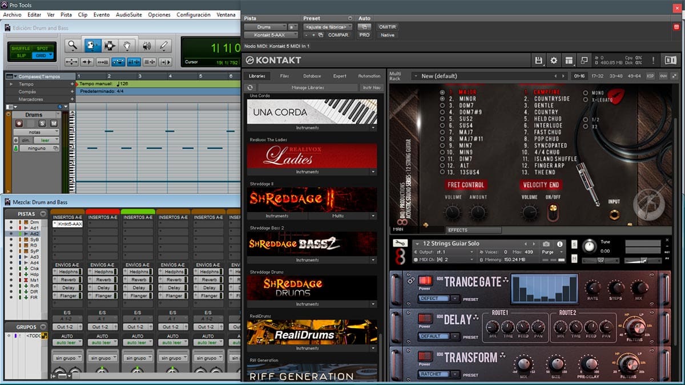
Task: Toggle Trance Gate power switch
Action: tap(425, 281)
